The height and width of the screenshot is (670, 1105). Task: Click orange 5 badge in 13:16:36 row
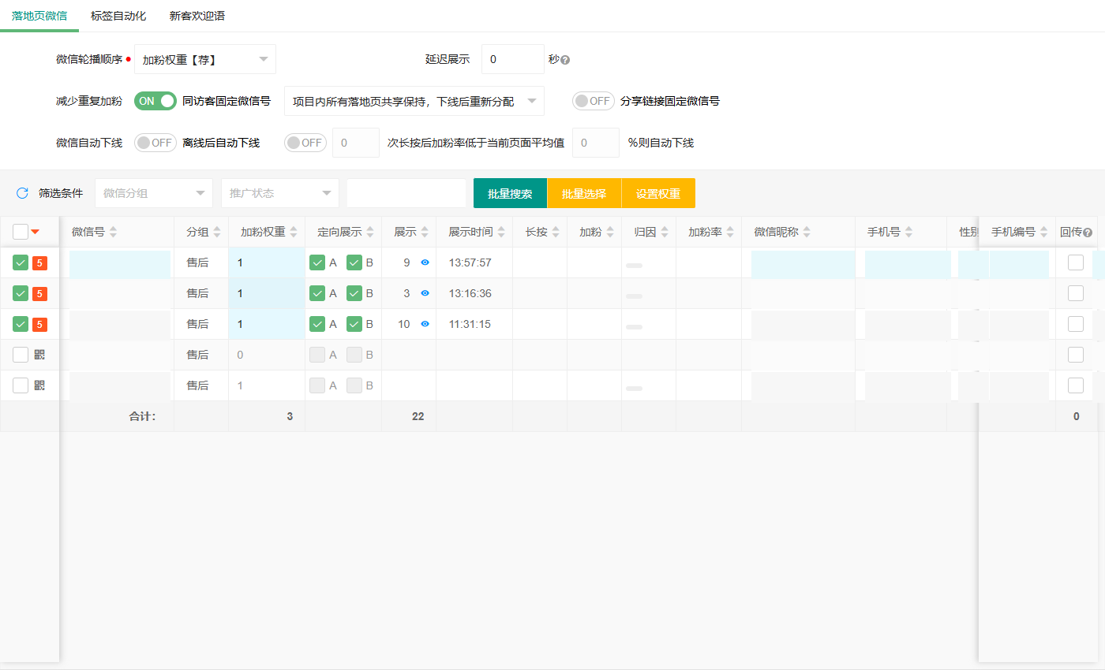[39, 293]
